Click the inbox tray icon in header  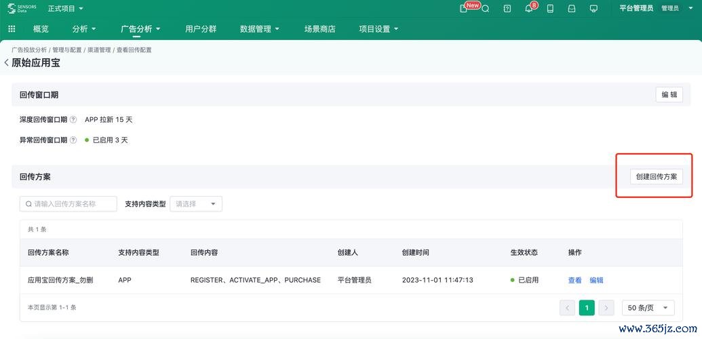pos(572,9)
